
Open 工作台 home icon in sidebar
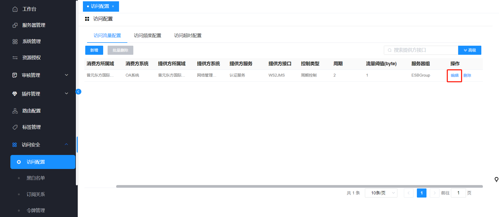pyautogui.click(x=15, y=9)
